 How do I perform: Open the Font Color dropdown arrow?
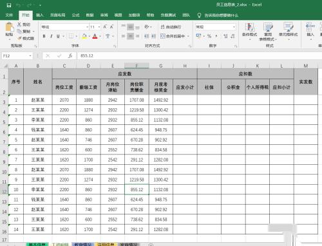tap(100, 36)
